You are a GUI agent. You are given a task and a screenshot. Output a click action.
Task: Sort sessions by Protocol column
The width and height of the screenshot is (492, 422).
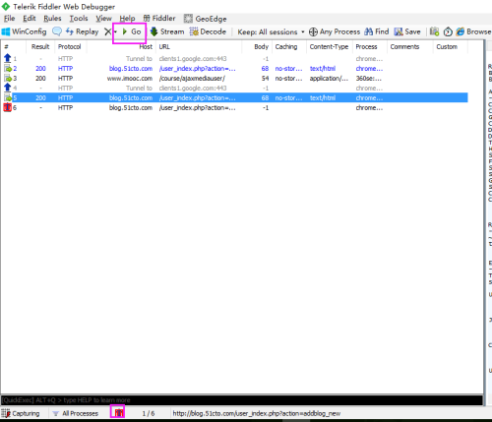click(x=70, y=47)
